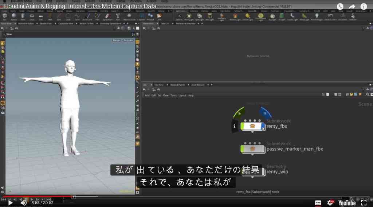This screenshot has height=207, width=373.
Task: Play the YouTube video
Action: (10, 203)
